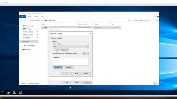
Task: Switch to details view icon in status bar
Action: point(155,84)
